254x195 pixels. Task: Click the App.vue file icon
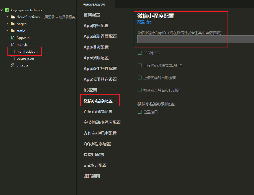13,38
